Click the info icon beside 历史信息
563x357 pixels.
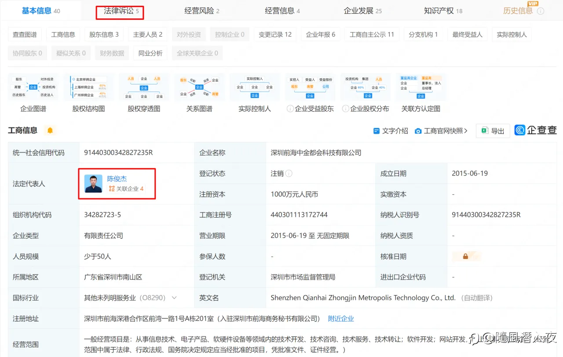[541, 11]
